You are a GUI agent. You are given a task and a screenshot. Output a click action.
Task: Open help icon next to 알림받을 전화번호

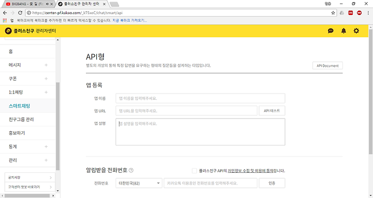point(131,170)
